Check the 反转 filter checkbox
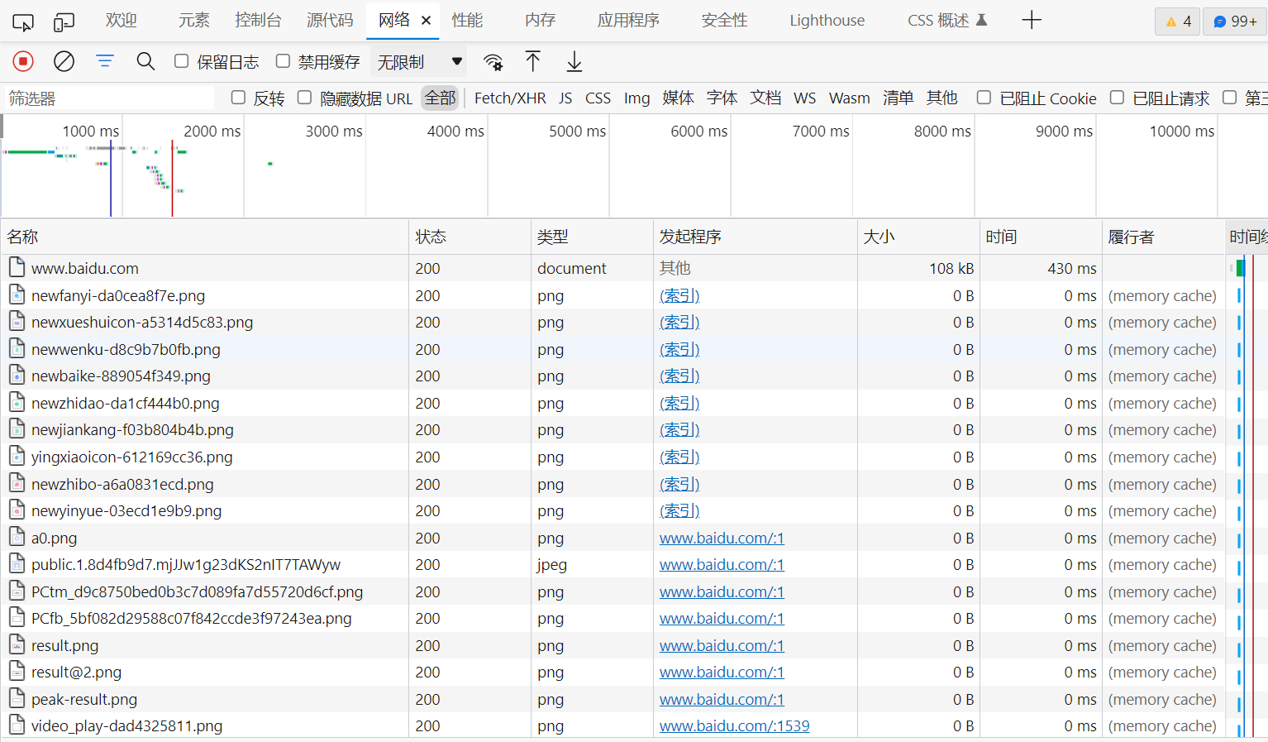This screenshot has width=1268, height=742. (238, 98)
